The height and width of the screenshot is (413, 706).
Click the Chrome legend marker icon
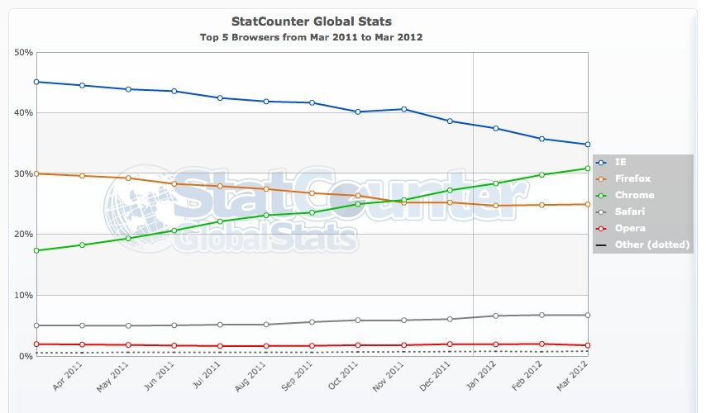[x=602, y=196]
